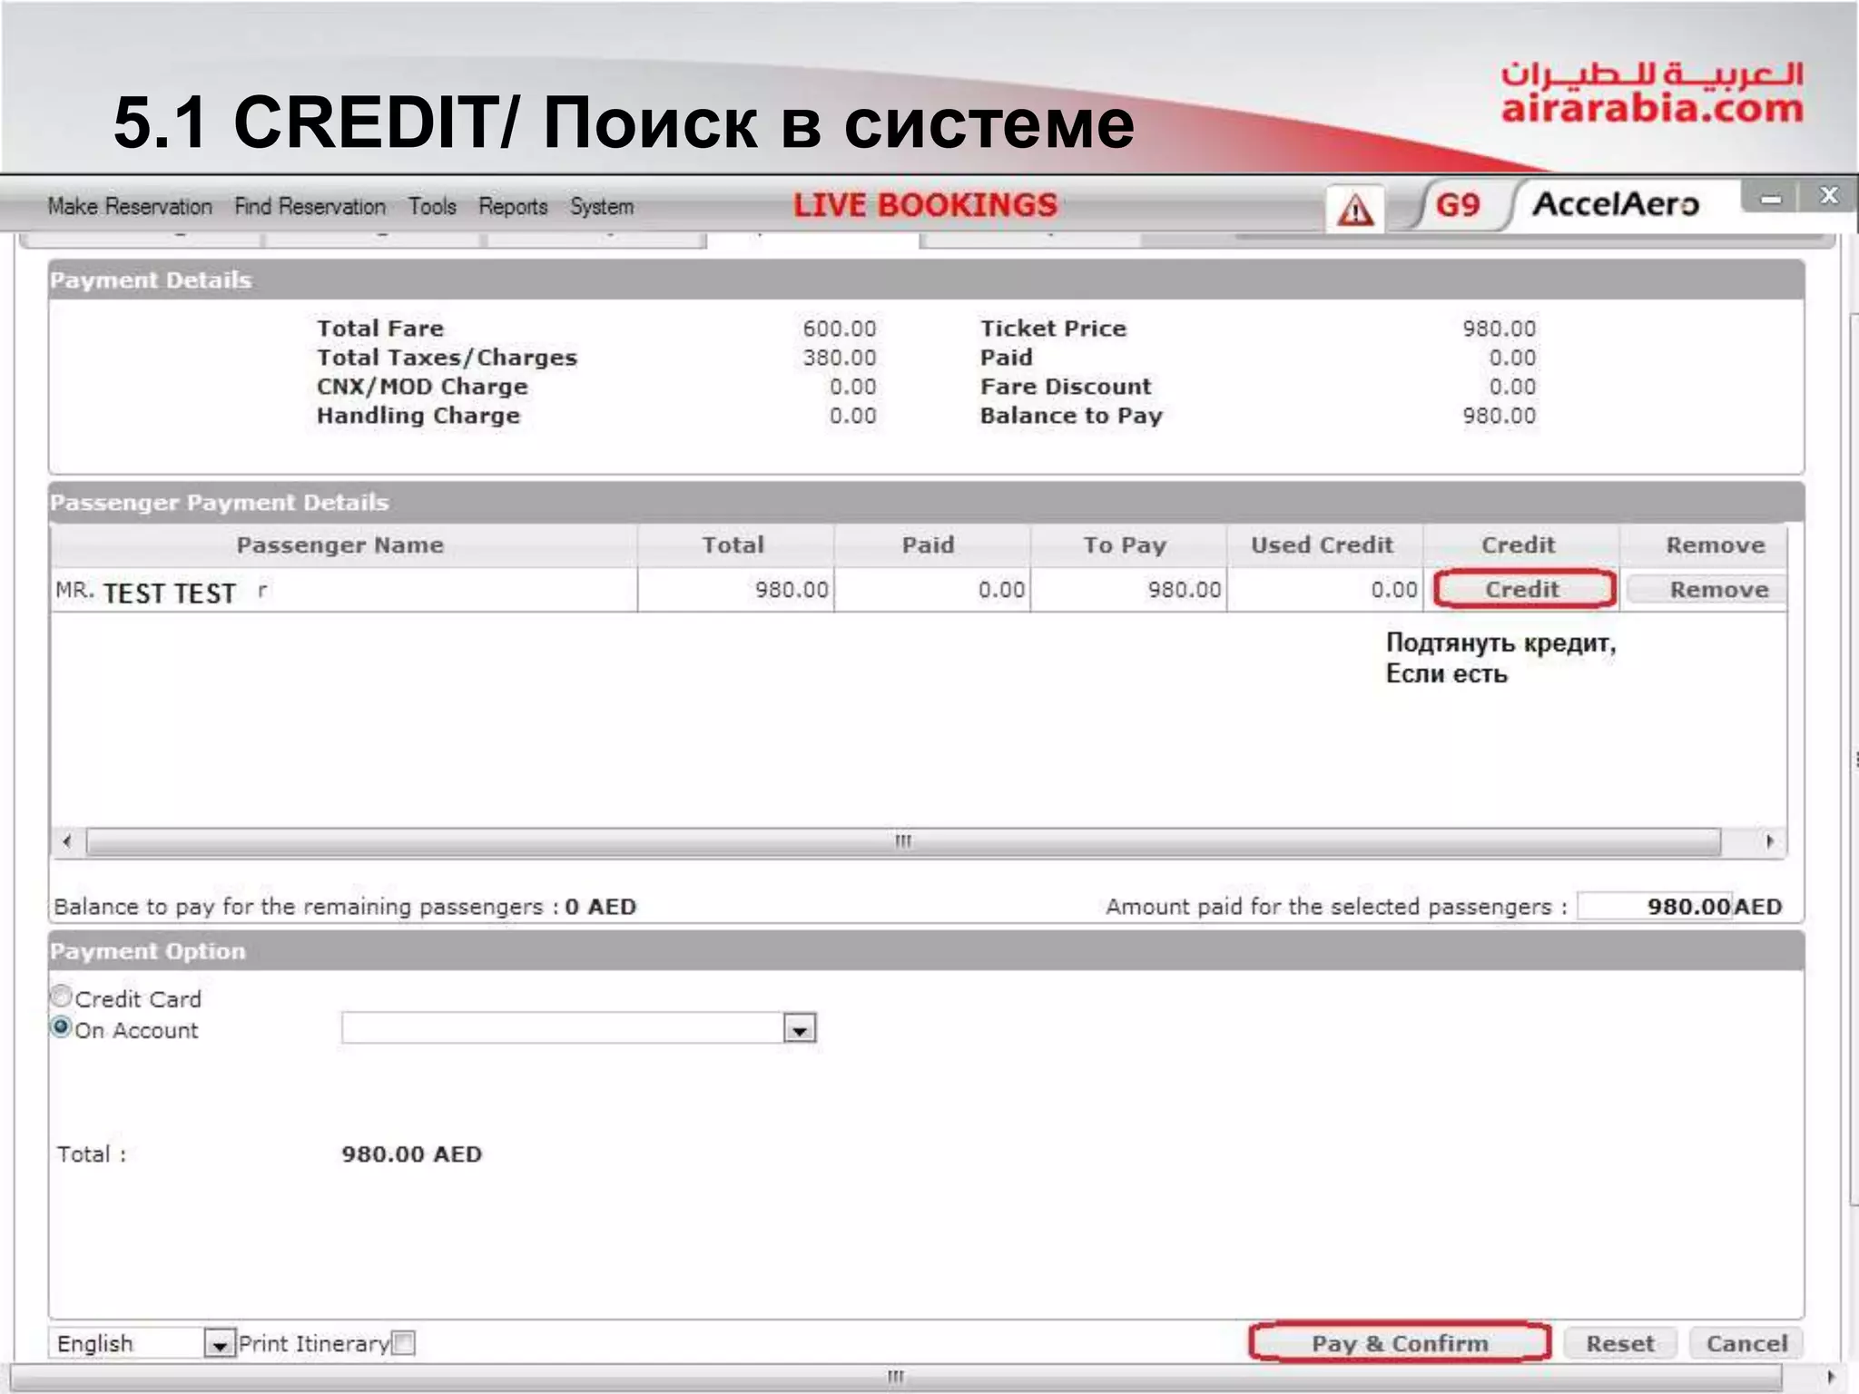The height and width of the screenshot is (1394, 1859).
Task: Click the Ticket Price label
Action: [1053, 329]
